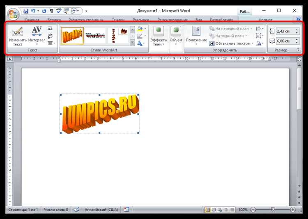Click the 100% zoom level button
Screen dimensions: 308x219
(x=243, y=210)
